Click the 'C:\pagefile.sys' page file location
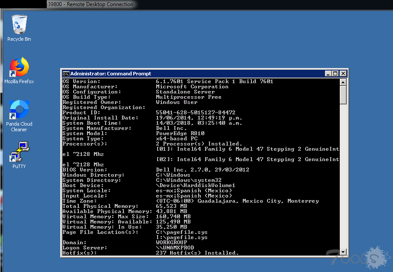The image size is (393, 272). [x=182, y=232]
